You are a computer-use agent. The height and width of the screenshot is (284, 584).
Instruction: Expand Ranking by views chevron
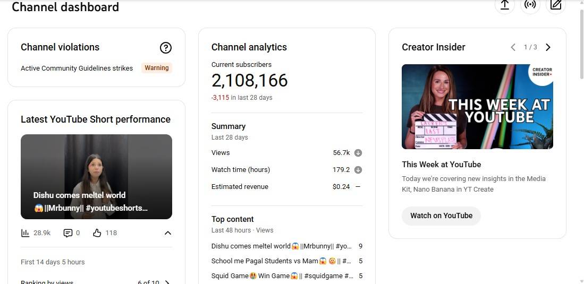pos(167,282)
